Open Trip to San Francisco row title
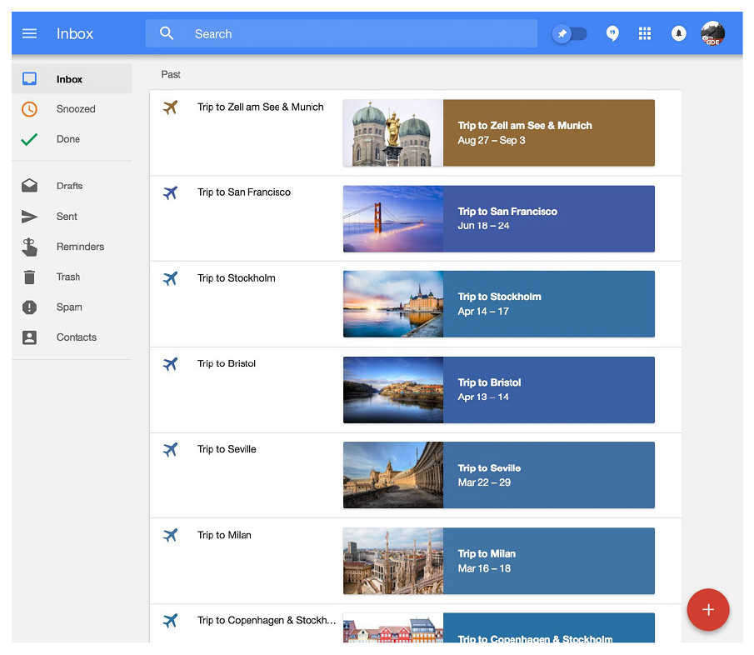This screenshot has width=754, height=655. click(244, 192)
